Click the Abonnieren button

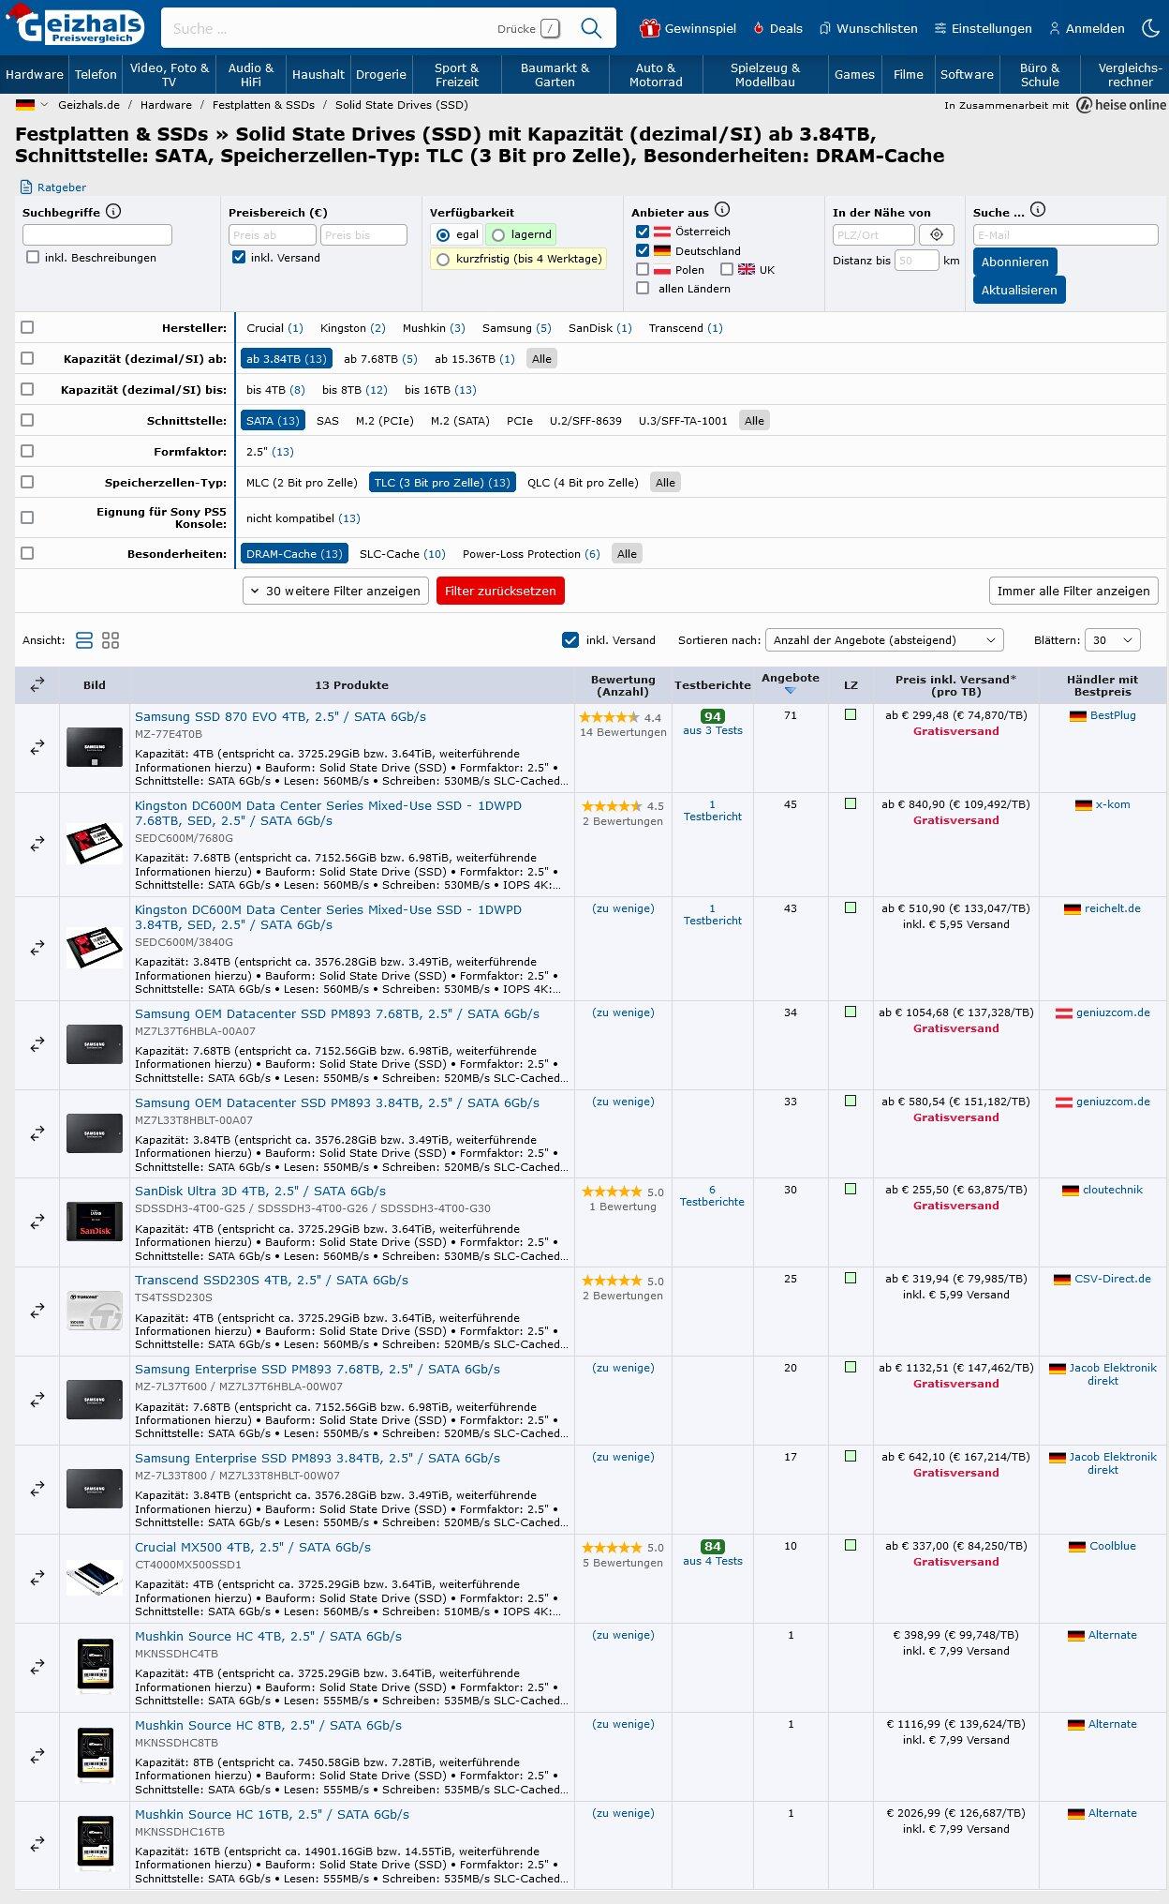pos(1014,262)
